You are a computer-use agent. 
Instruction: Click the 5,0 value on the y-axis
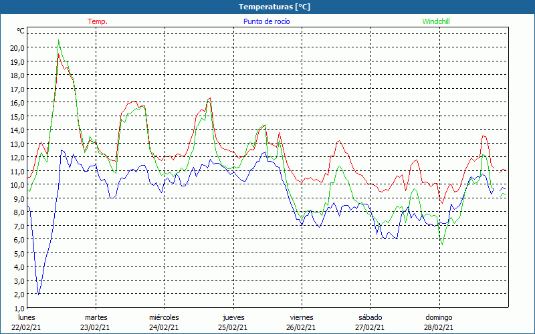coord(19,254)
